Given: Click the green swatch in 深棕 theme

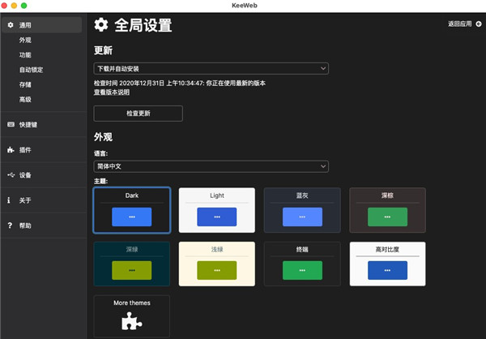Looking at the screenshot, I should (x=387, y=217).
